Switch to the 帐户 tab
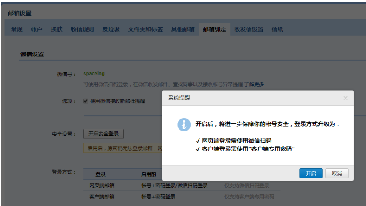Image resolution: width=366 pixels, height=206 pixels. tap(36, 29)
